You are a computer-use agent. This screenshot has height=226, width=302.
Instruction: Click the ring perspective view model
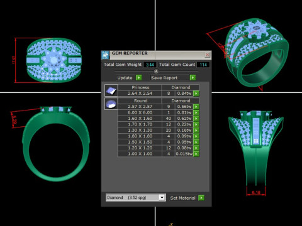(257, 52)
